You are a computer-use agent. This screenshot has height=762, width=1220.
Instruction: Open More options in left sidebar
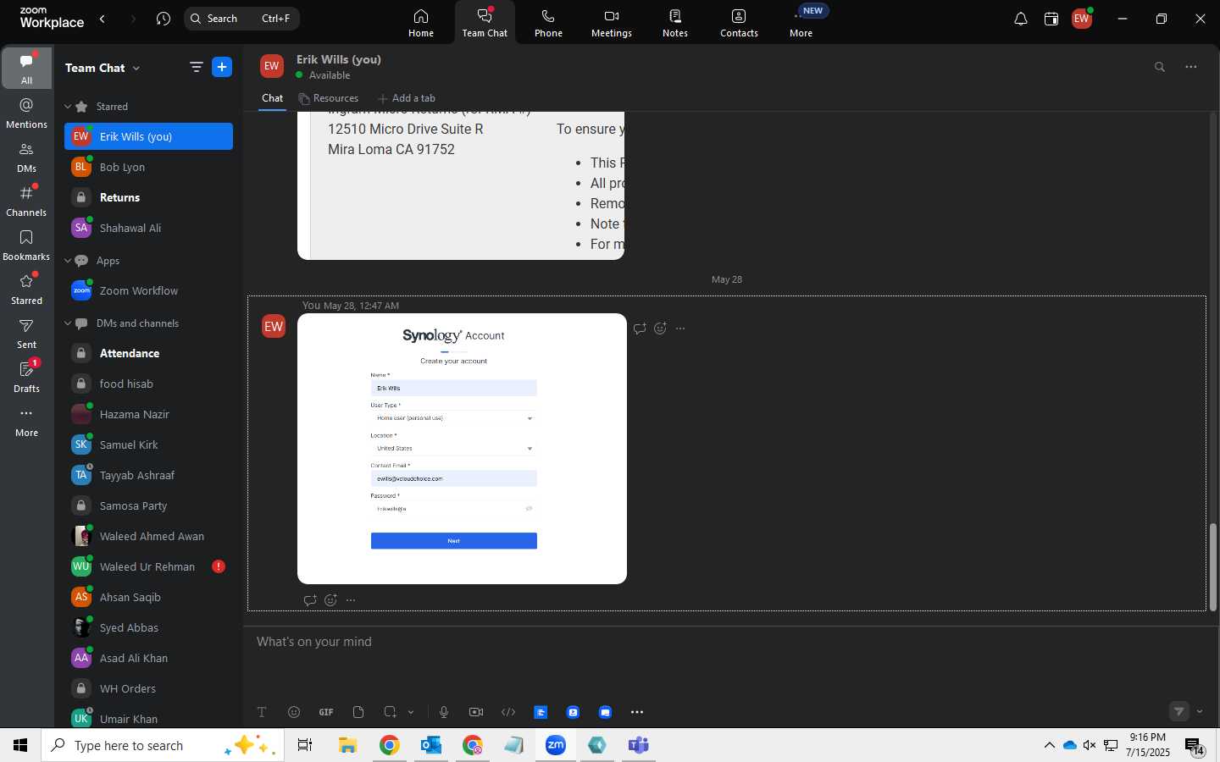pyautogui.click(x=27, y=422)
